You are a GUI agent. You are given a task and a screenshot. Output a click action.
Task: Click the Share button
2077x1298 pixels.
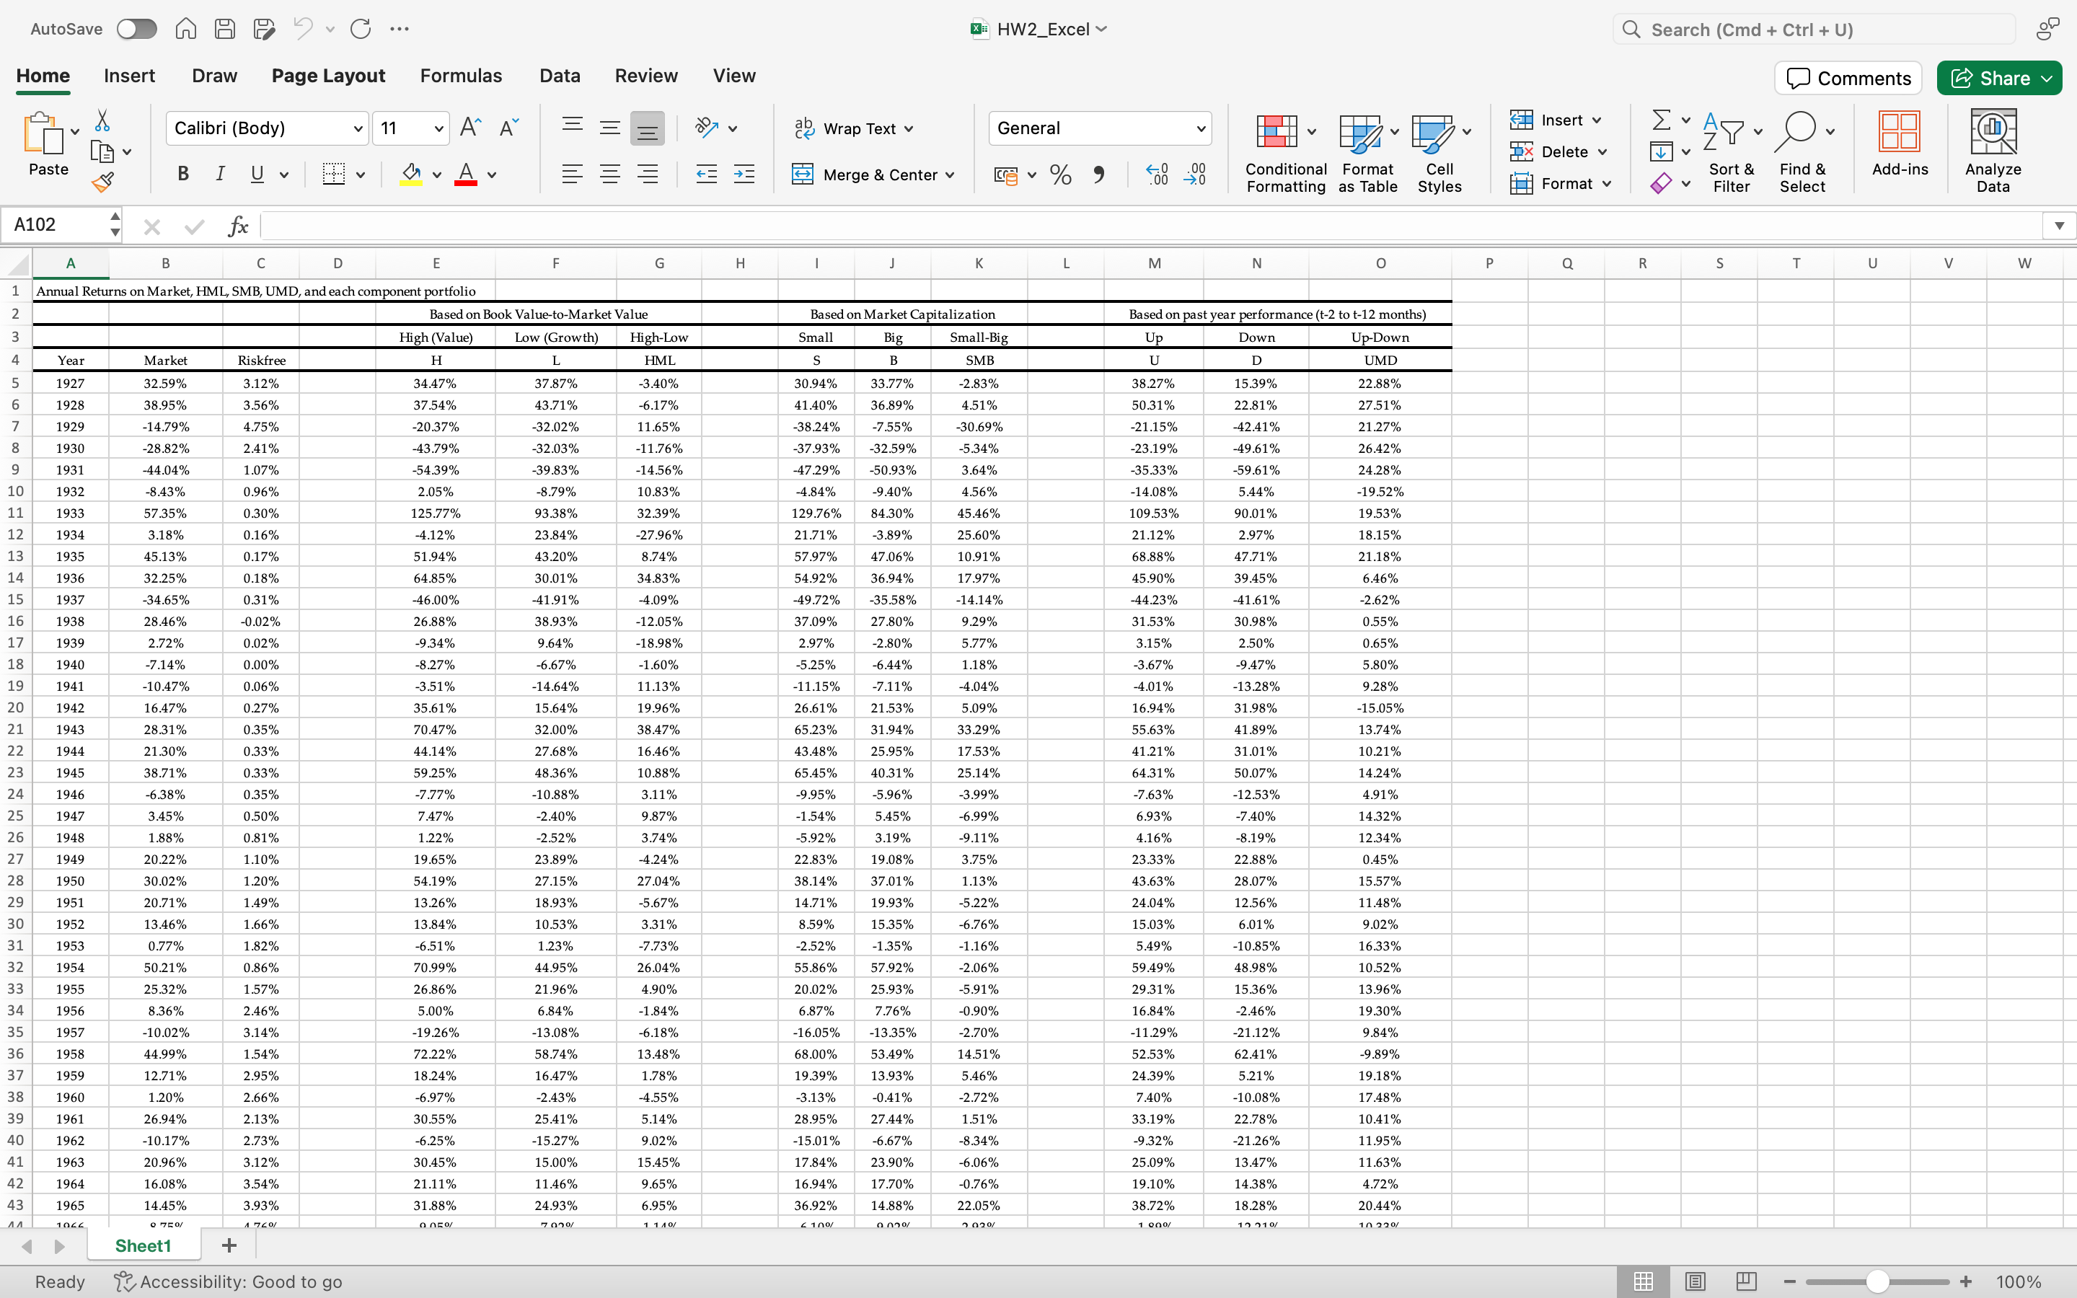(x=1990, y=78)
